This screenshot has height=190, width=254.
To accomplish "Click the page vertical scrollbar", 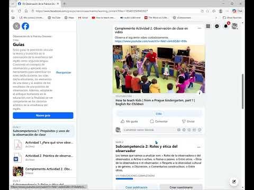I will (x=243, y=91).
